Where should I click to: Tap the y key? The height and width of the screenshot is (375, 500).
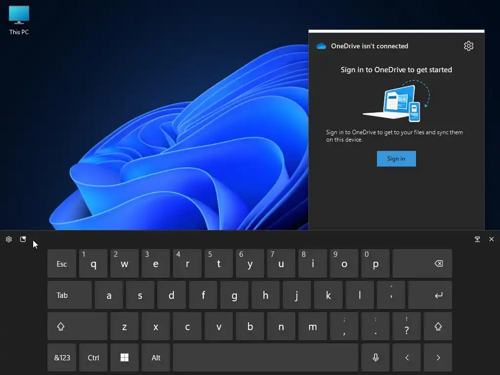pyautogui.click(x=250, y=263)
